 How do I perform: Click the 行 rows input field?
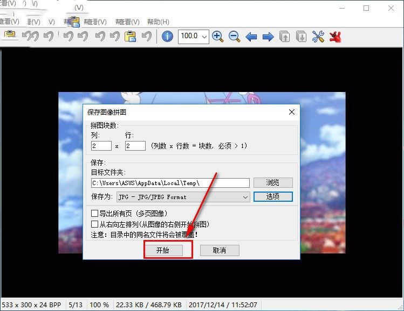click(x=135, y=146)
